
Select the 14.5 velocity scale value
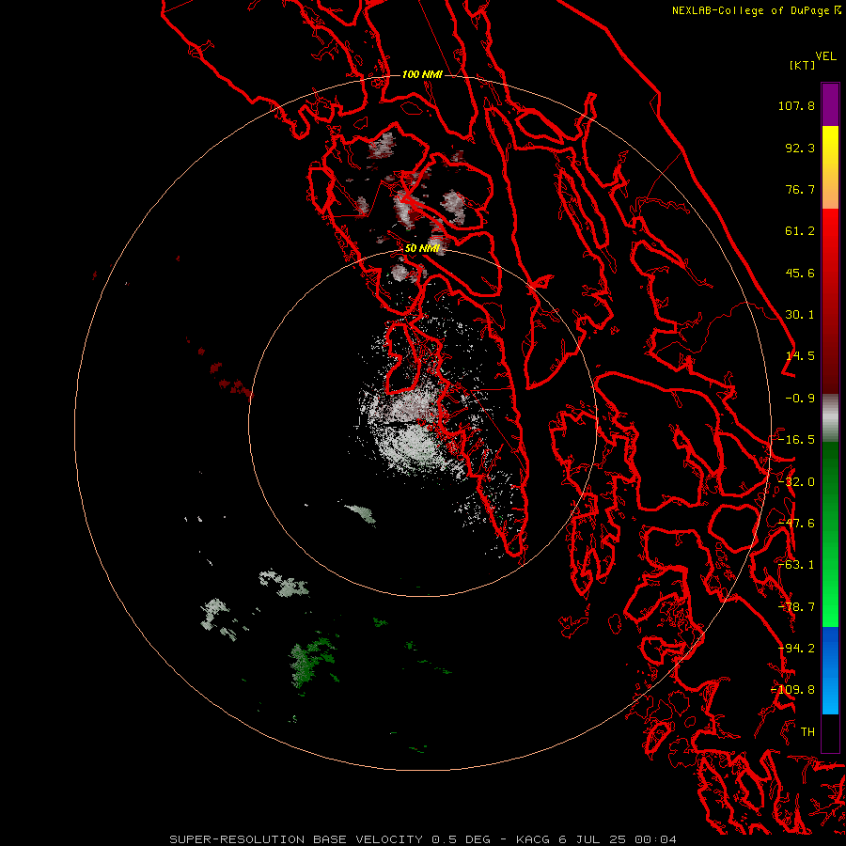pyautogui.click(x=800, y=356)
